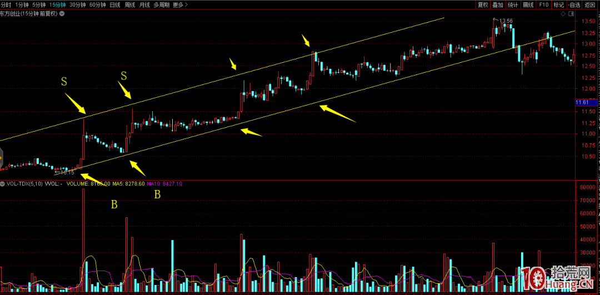Click the 13.50 price axis label
The width and height of the screenshot is (600, 295).
click(588, 22)
